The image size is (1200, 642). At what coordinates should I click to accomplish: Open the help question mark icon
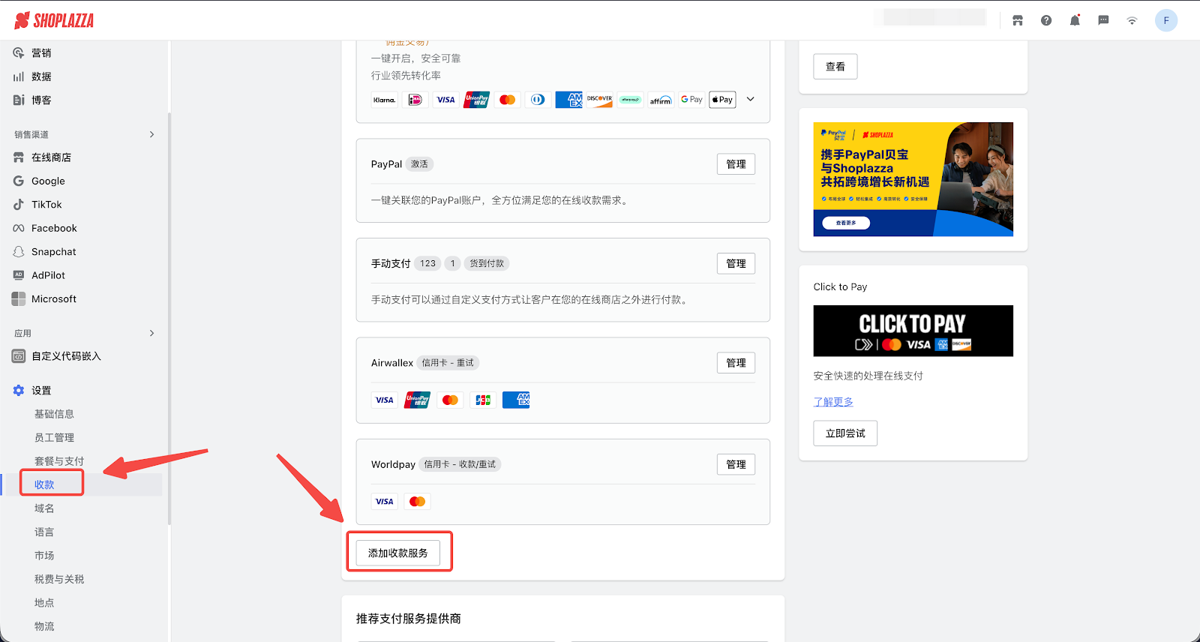(x=1046, y=21)
